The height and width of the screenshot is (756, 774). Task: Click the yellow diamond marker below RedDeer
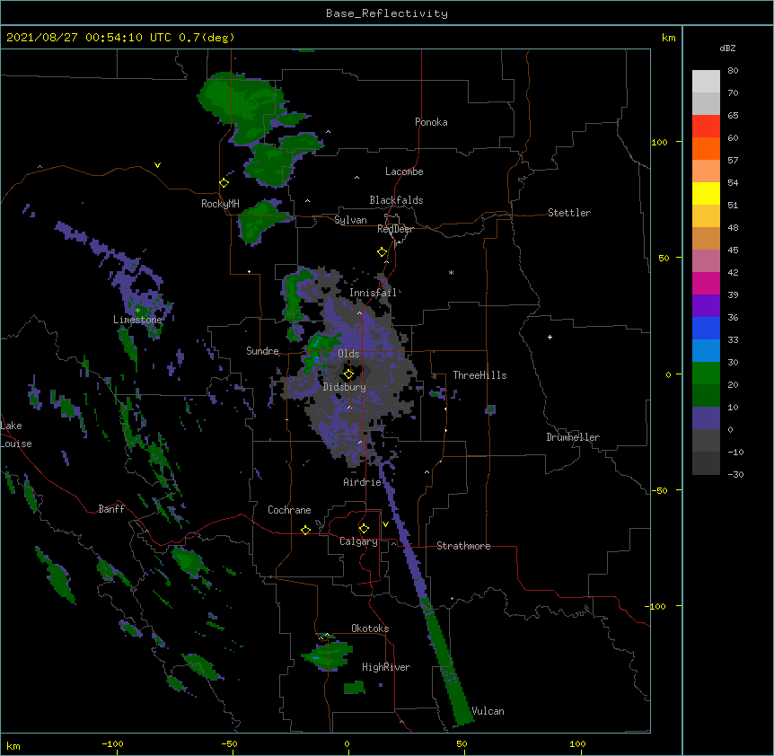[383, 252]
